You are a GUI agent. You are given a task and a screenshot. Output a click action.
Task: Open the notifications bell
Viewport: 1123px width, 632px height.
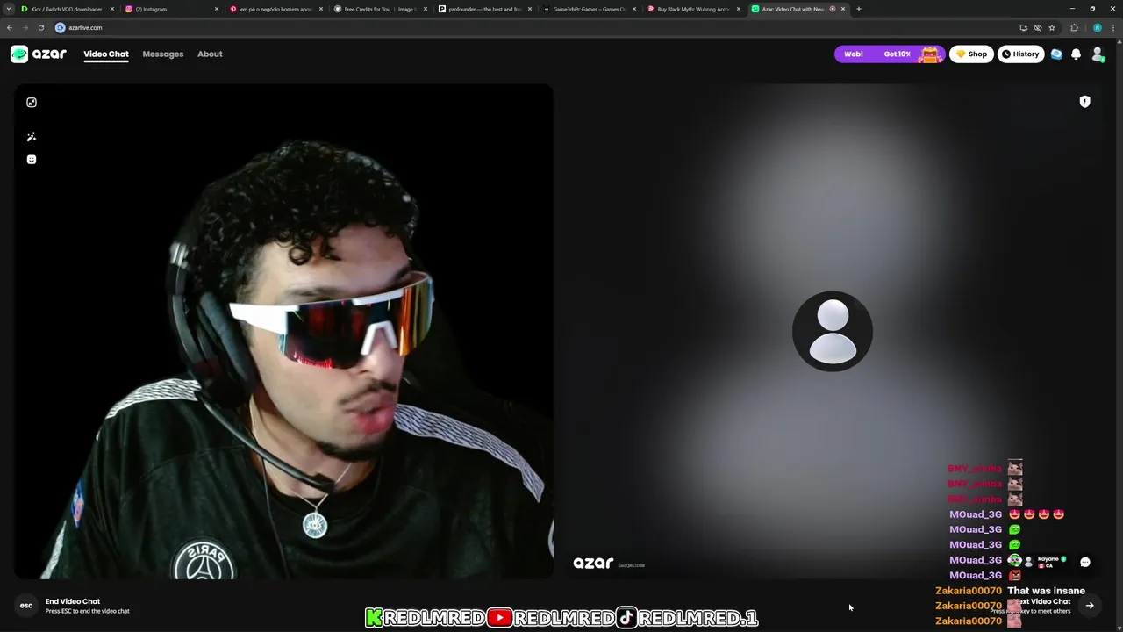[1077, 54]
